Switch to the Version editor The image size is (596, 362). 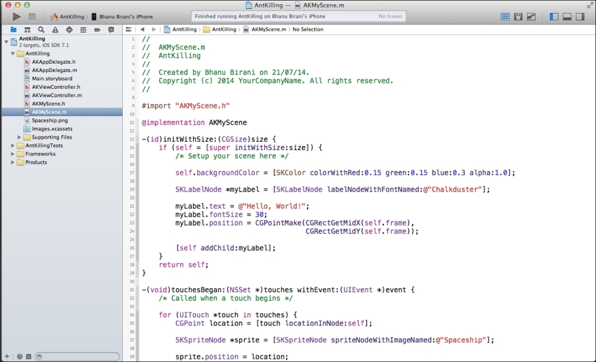click(531, 16)
